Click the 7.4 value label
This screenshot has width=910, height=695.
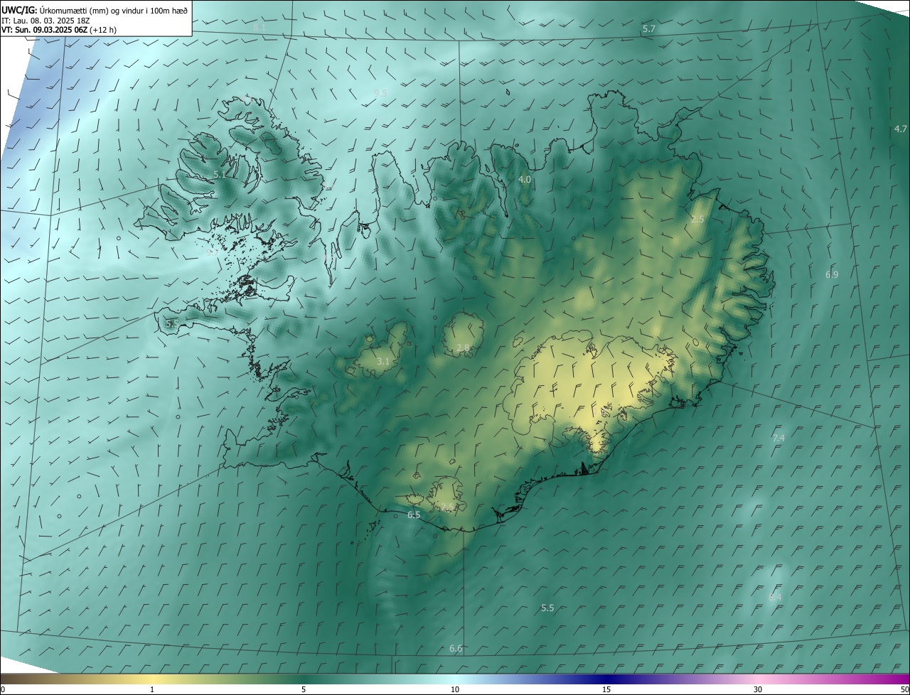[x=778, y=438]
